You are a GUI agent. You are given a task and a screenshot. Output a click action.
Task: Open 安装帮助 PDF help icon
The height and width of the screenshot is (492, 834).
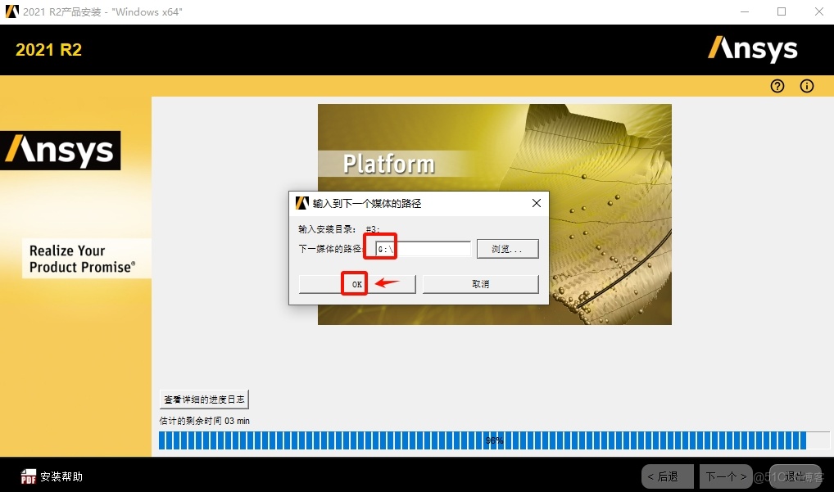[x=28, y=475]
